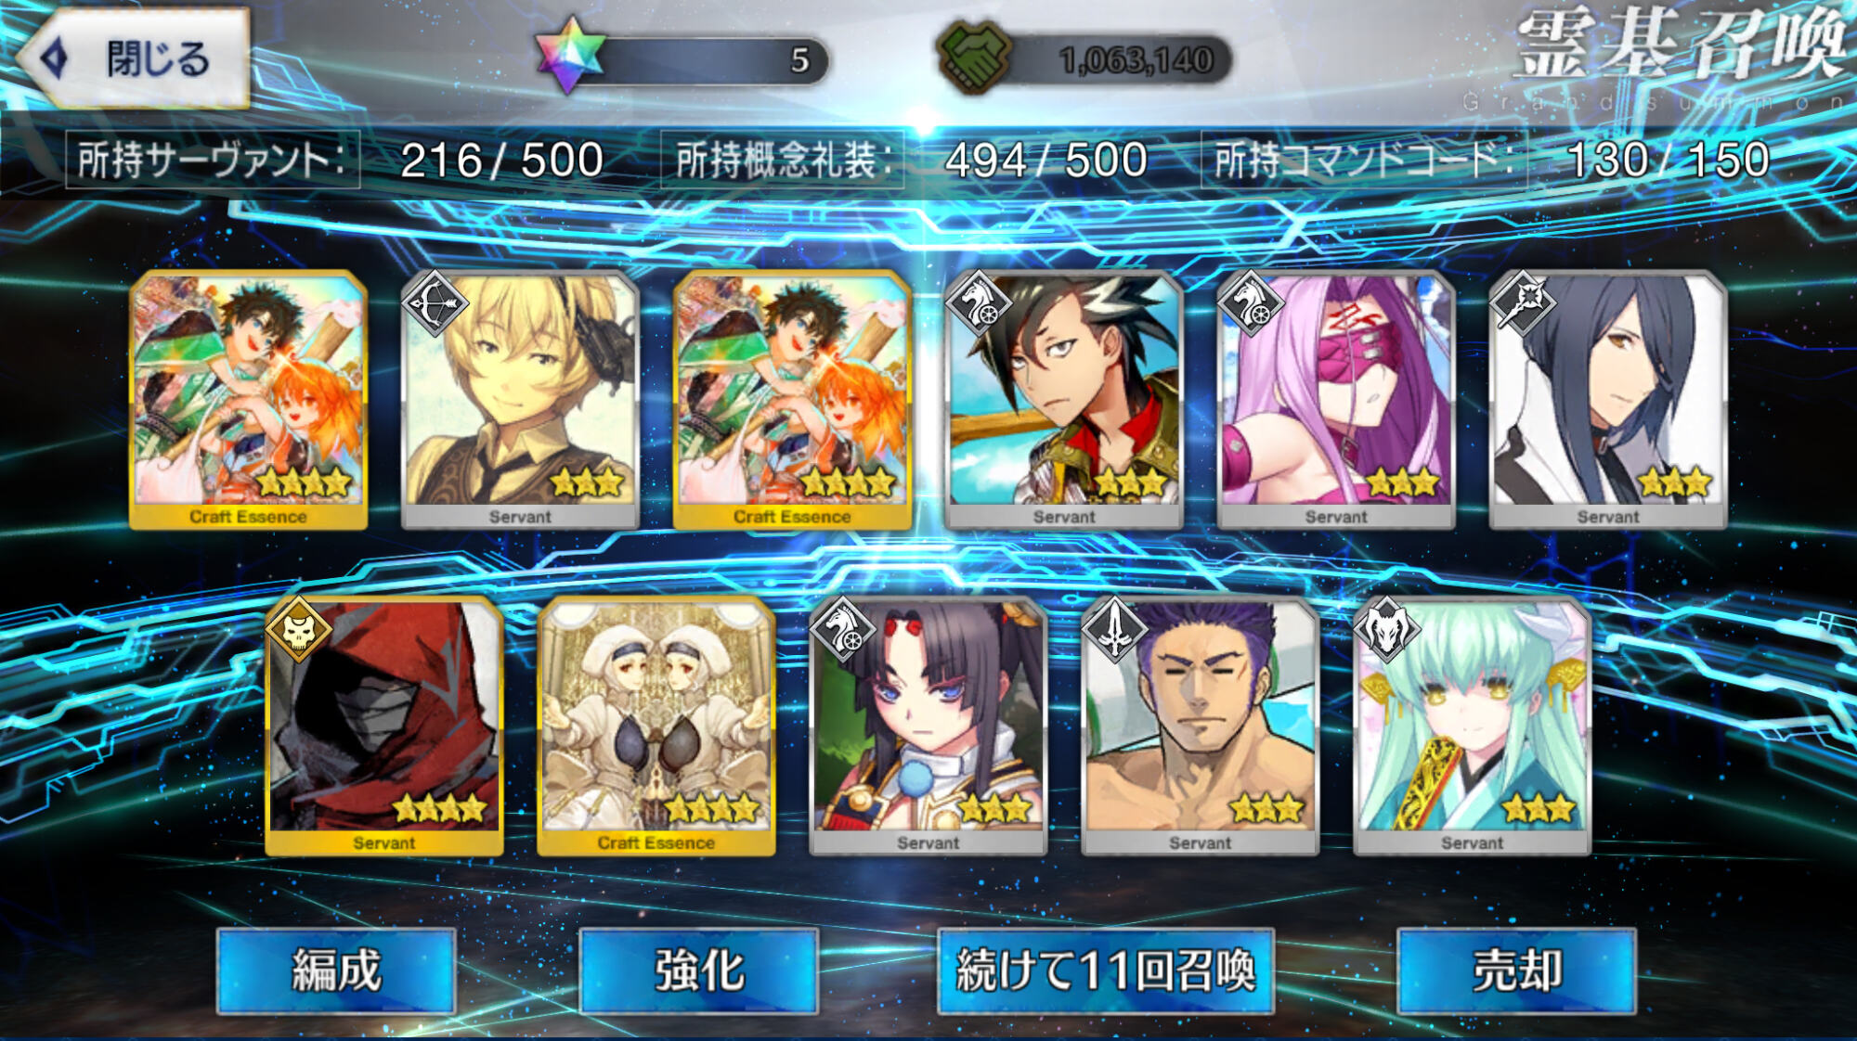Click the 所持サーヴァント servant count label
1857x1041 pixels.
click(213, 161)
